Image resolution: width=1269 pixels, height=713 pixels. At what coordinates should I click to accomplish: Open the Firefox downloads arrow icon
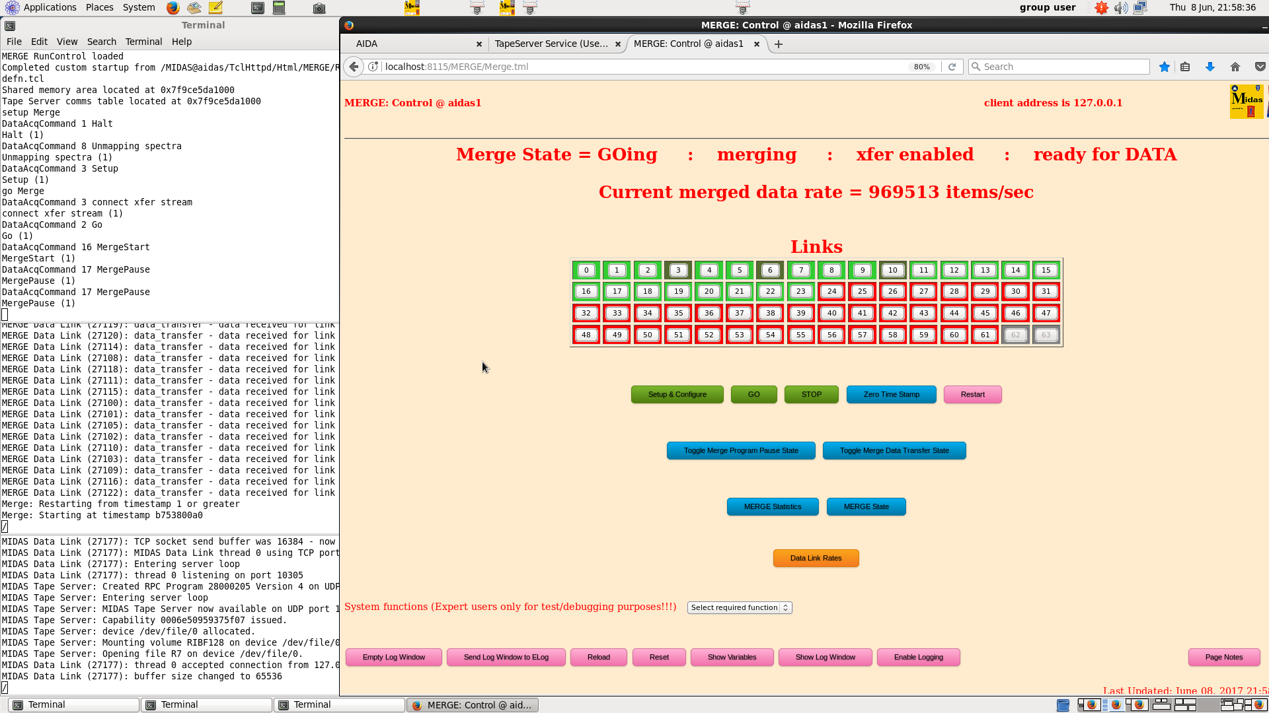pos(1210,67)
